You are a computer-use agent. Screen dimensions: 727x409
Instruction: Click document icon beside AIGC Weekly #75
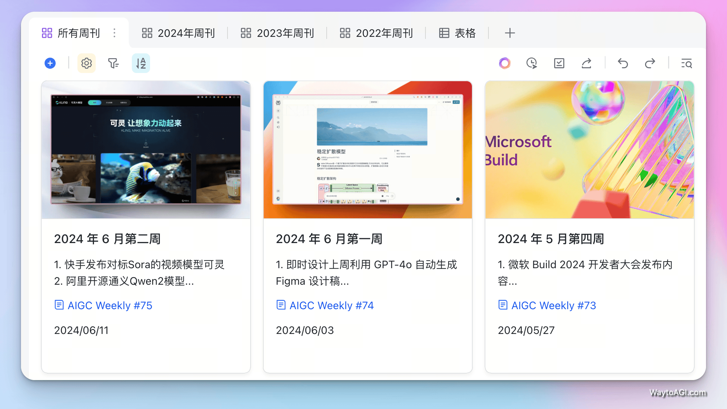coord(59,305)
